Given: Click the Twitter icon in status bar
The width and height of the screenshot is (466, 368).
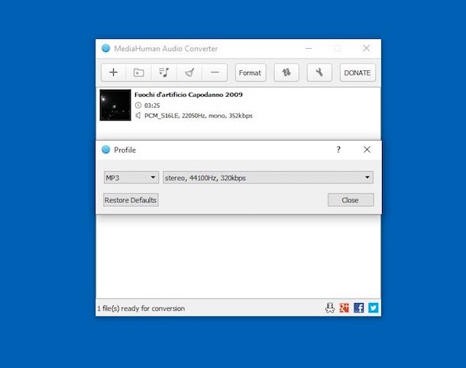Looking at the screenshot, I should 374,308.
